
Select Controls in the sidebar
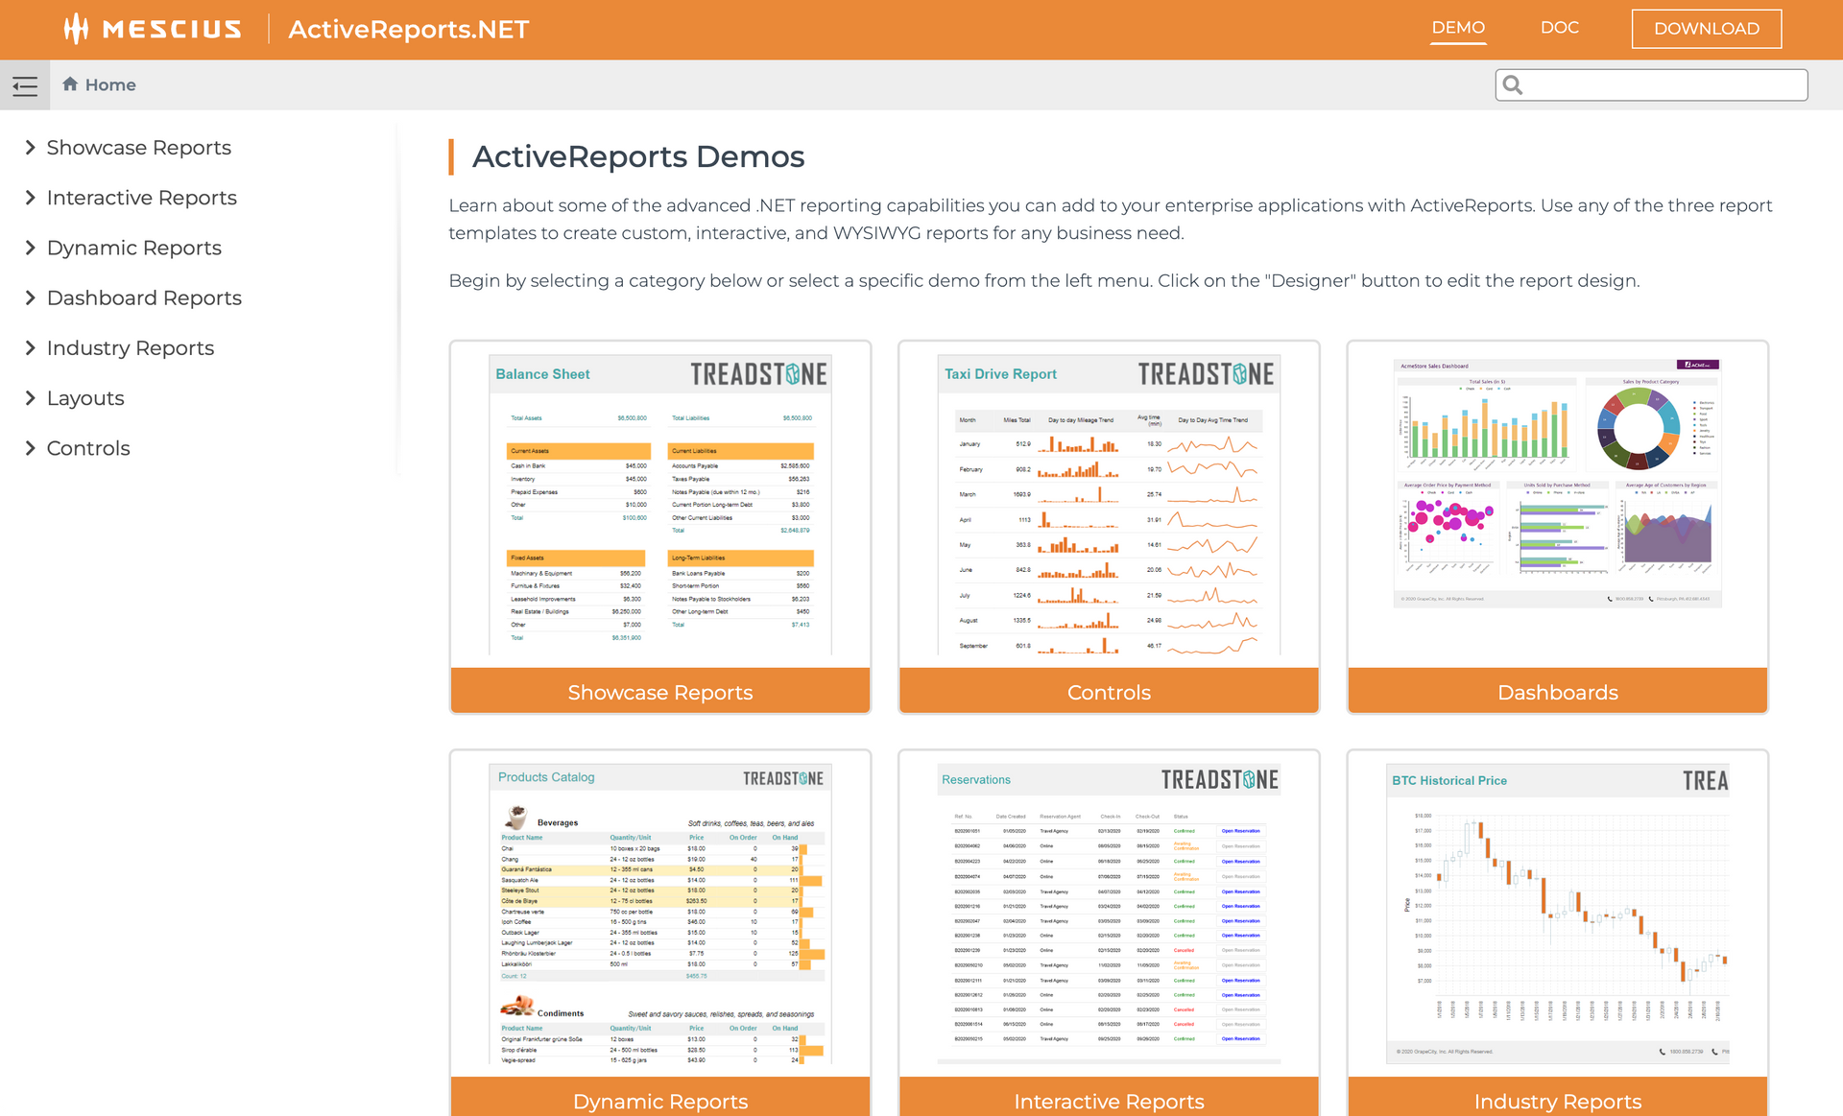[x=88, y=448]
